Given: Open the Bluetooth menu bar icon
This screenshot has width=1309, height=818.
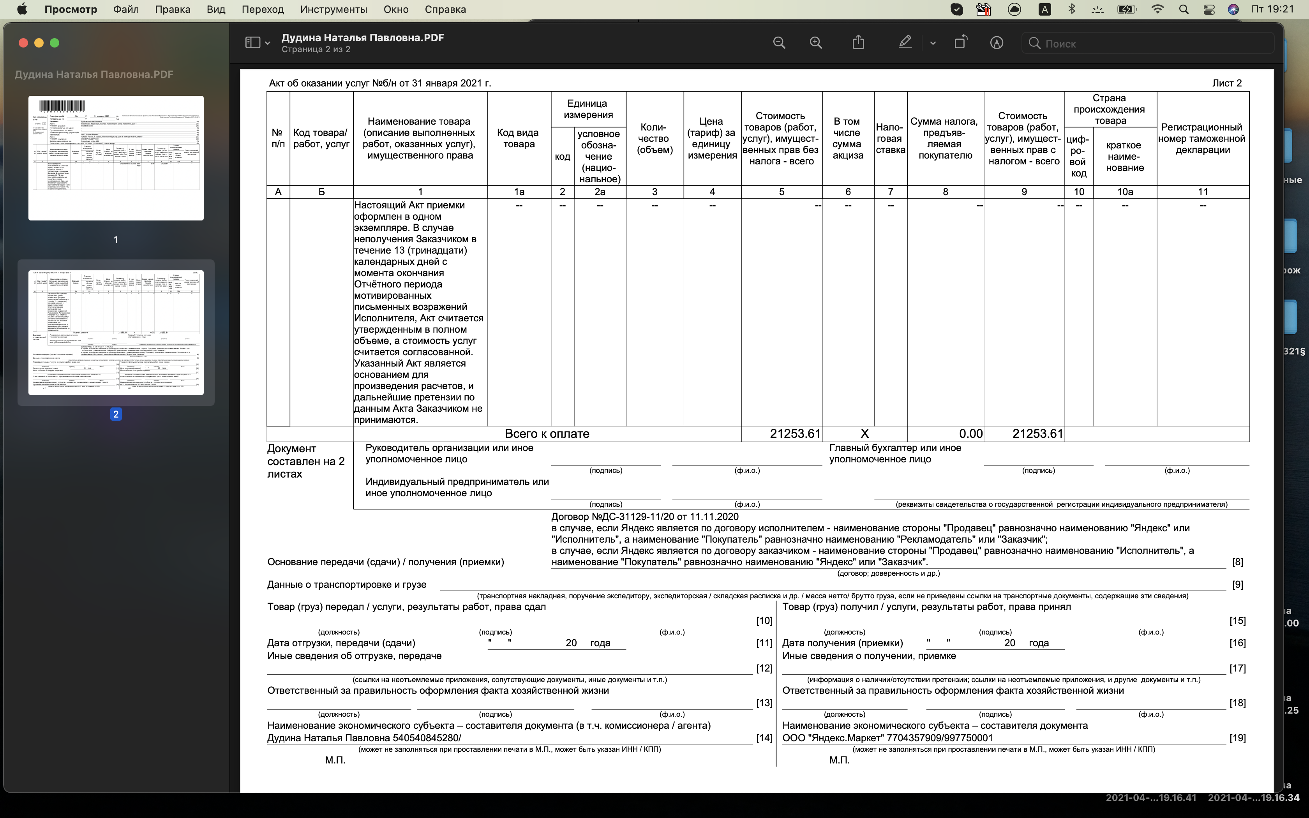Looking at the screenshot, I should point(1071,9).
